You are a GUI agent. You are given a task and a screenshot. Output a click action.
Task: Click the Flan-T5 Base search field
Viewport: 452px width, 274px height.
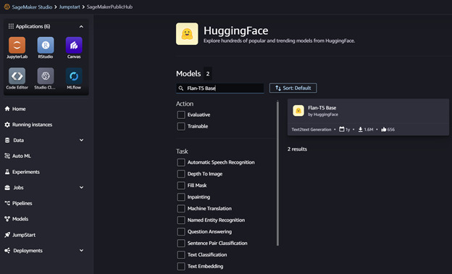tap(220, 88)
